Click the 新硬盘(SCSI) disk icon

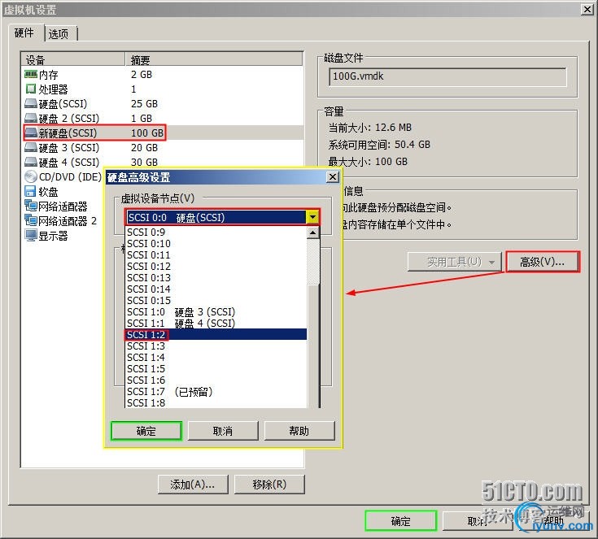31,133
